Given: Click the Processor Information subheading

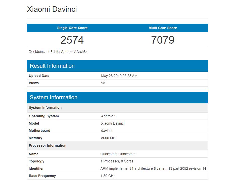Looking at the screenshot, I should (x=118, y=145).
